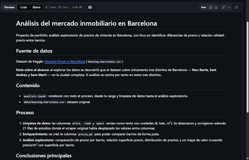Click the main title heading

tap(86, 23)
